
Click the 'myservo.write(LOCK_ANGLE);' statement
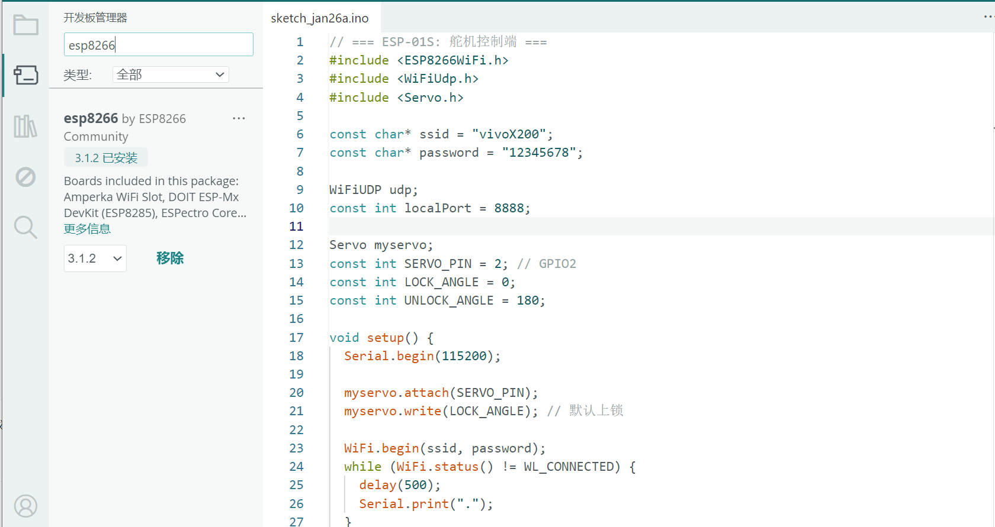click(441, 411)
